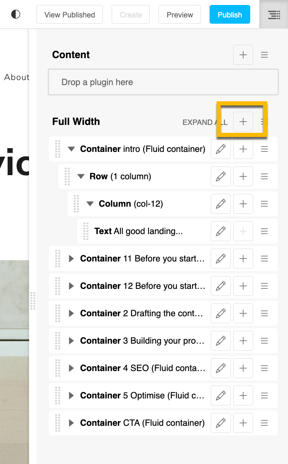
Task: Expand Container 5 Optimise
Action: pos(71,396)
